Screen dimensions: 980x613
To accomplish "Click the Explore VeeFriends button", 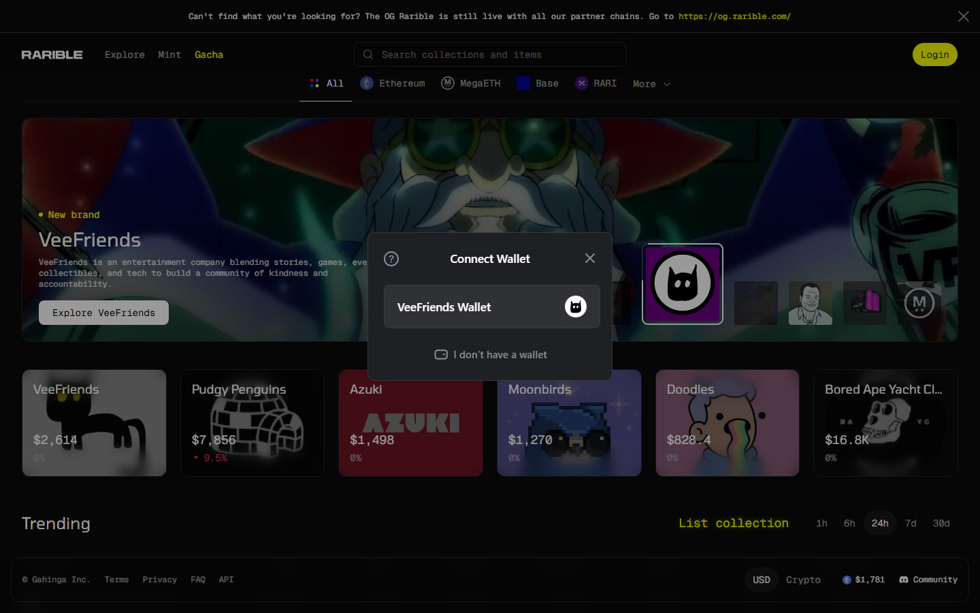I will [103, 313].
